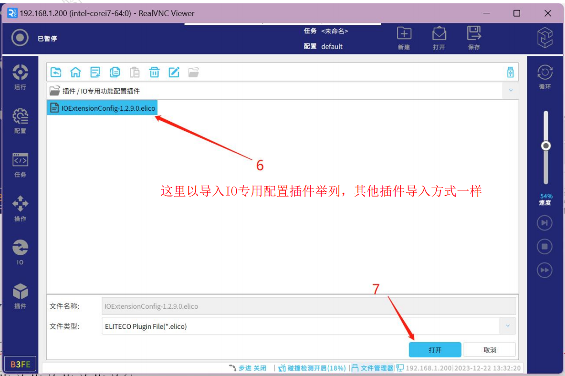Open the 插件 plugin sidebar panel
The image size is (565, 376).
coord(20,295)
